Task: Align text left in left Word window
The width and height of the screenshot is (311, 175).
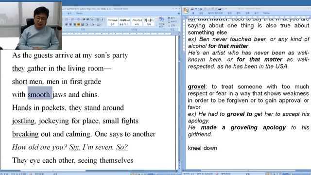Action: pos(67,24)
